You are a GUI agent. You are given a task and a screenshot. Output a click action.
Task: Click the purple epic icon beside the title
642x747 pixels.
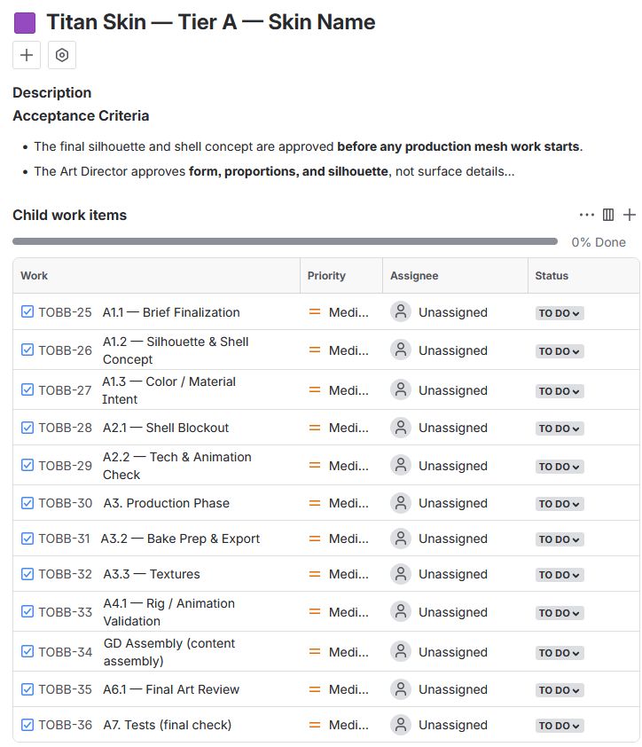coord(25,23)
